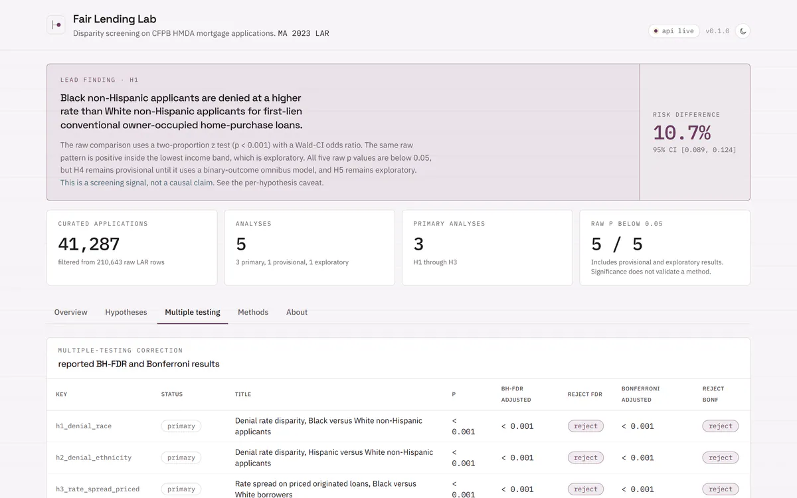This screenshot has height=498, width=797.
Task: Click the LEAD FINDING · H1 label
Action: coord(100,80)
